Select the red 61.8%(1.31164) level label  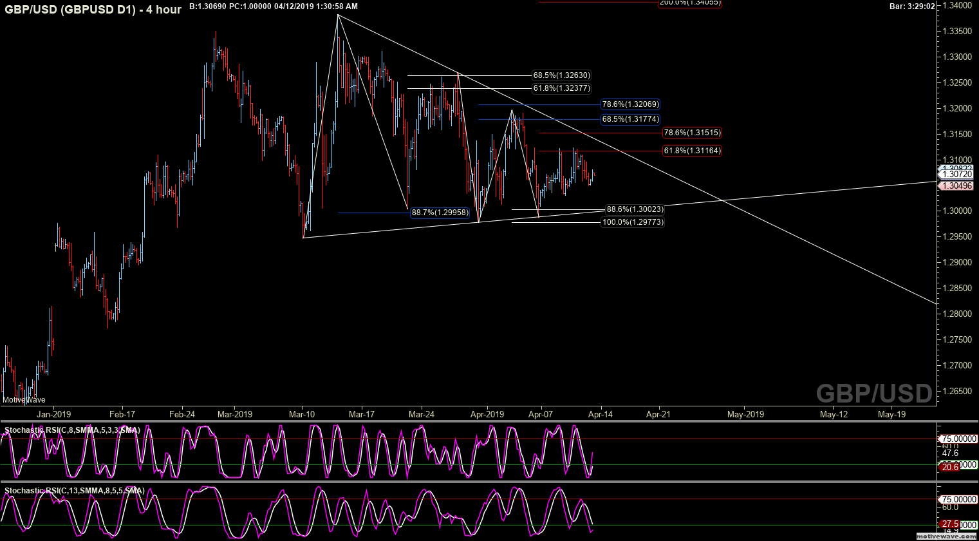(x=692, y=151)
